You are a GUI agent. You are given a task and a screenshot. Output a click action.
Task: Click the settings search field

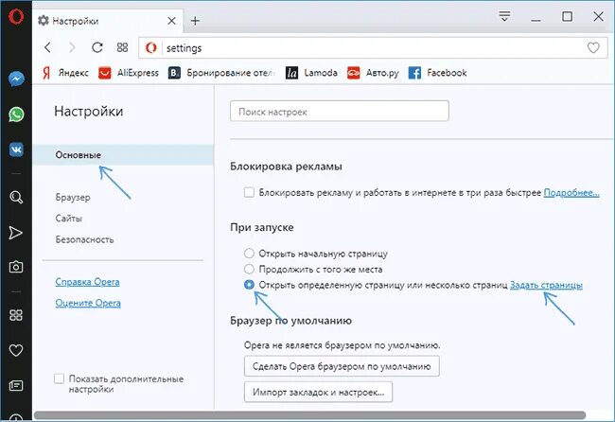(340, 111)
